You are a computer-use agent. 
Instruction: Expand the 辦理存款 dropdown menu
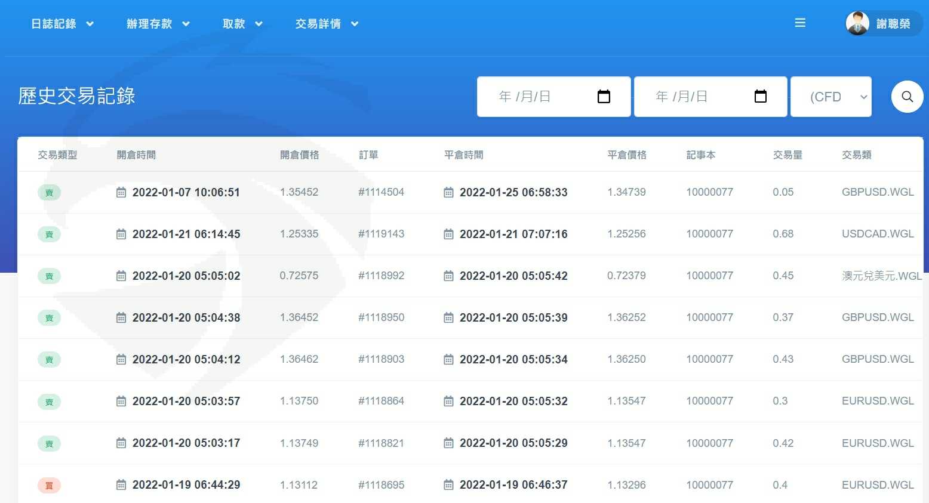coord(158,24)
